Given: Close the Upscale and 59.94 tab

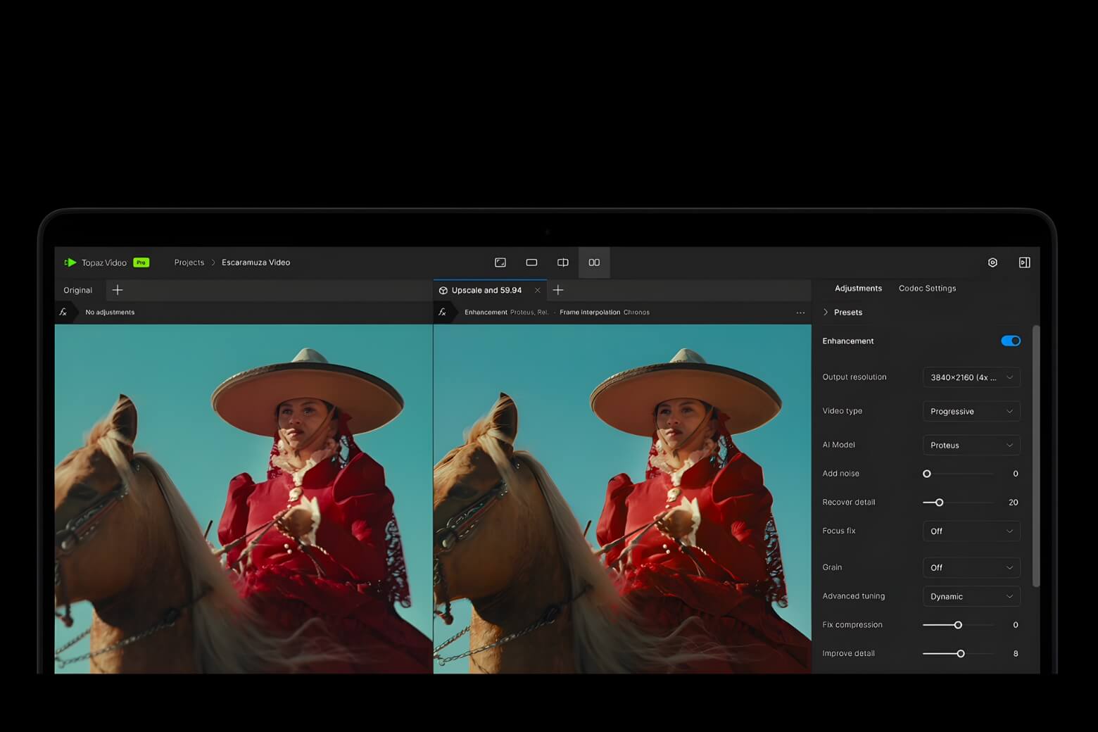Looking at the screenshot, I should tap(538, 290).
